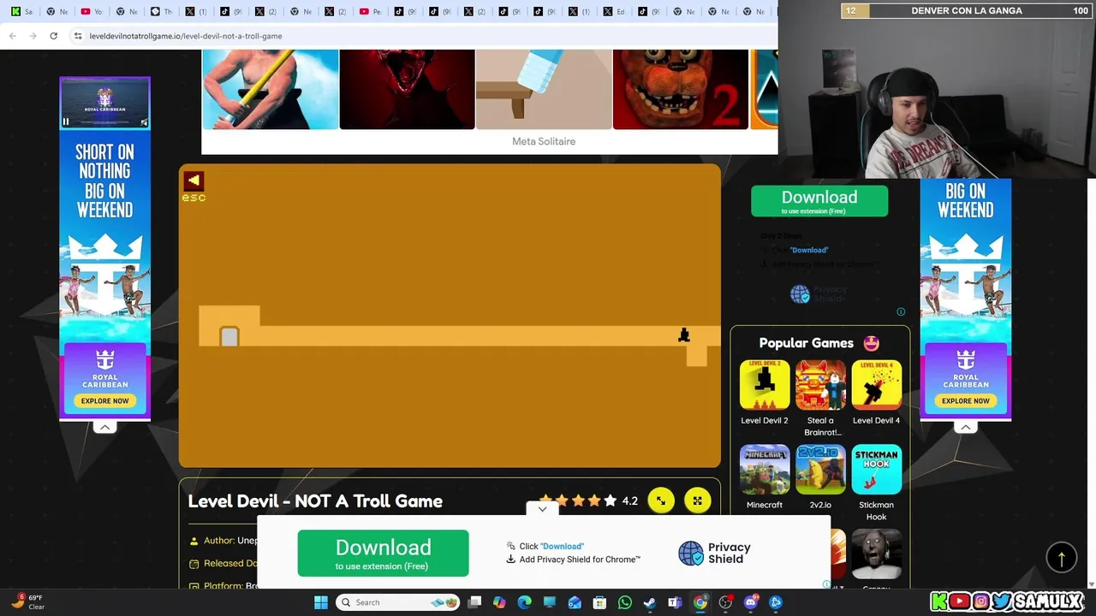Click the esc back arrow in the game
Screen dimensions: 1096x616
pyautogui.click(x=194, y=181)
